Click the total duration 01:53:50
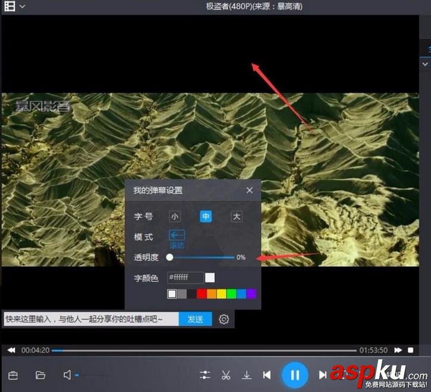The height and width of the screenshot is (392, 431). 373,350
